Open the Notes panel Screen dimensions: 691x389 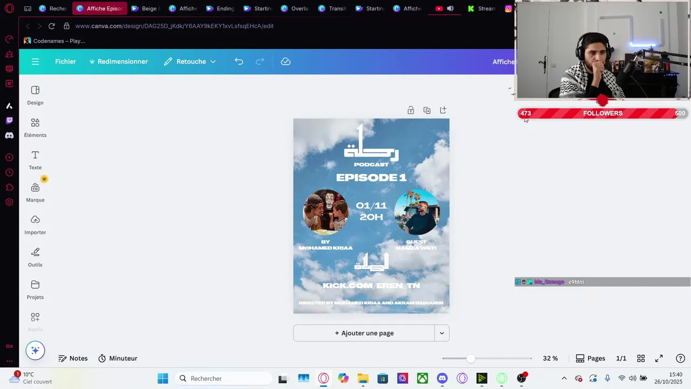pyautogui.click(x=73, y=358)
